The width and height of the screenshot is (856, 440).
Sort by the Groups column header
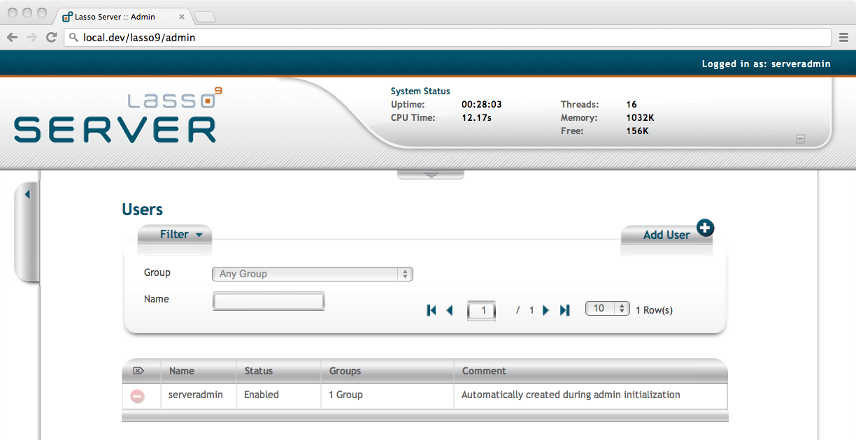point(345,371)
